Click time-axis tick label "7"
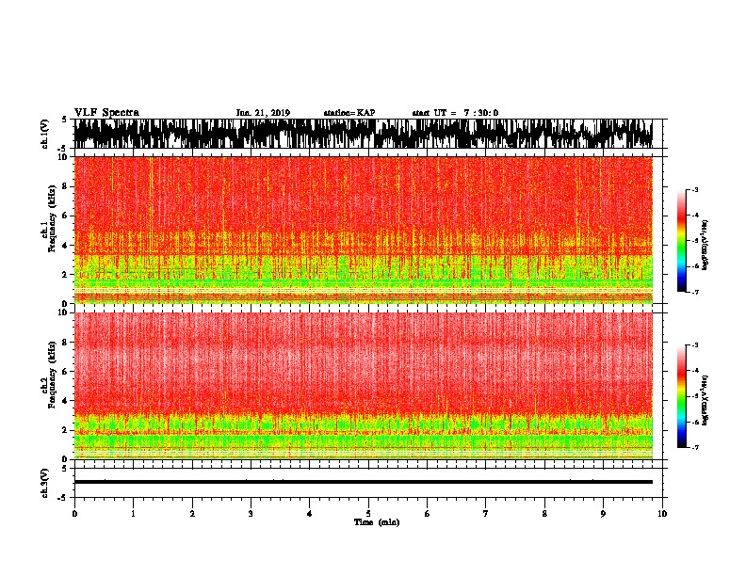The width and height of the screenshot is (746, 576). coord(486,514)
